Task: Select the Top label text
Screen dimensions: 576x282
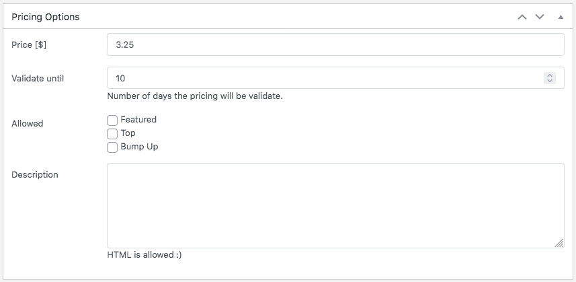Action: click(x=128, y=133)
